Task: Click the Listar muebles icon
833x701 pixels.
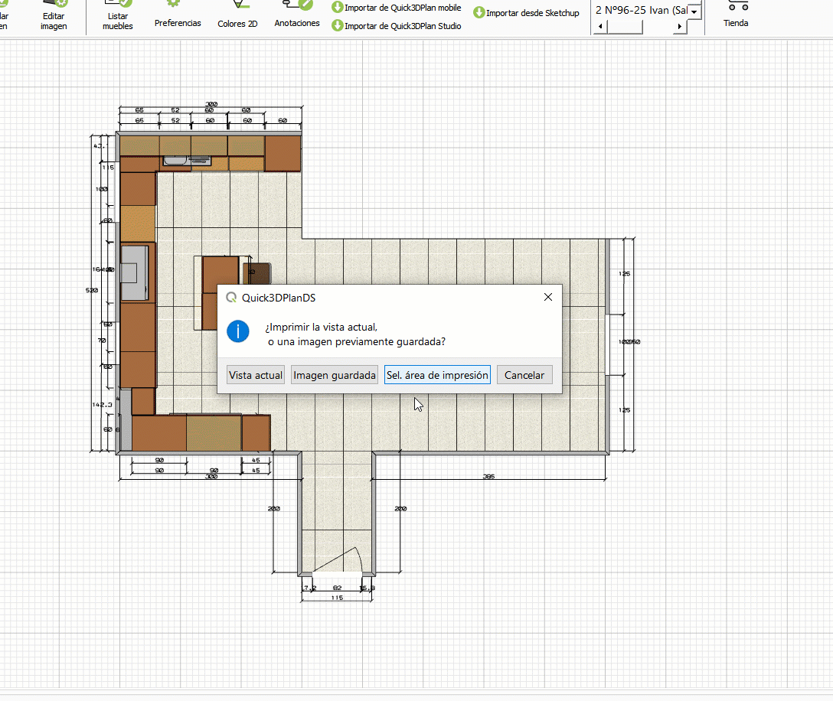Action: point(117,16)
